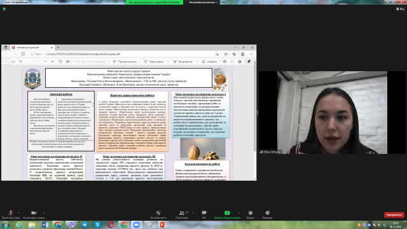Open browser settings and more menu

(251, 54)
